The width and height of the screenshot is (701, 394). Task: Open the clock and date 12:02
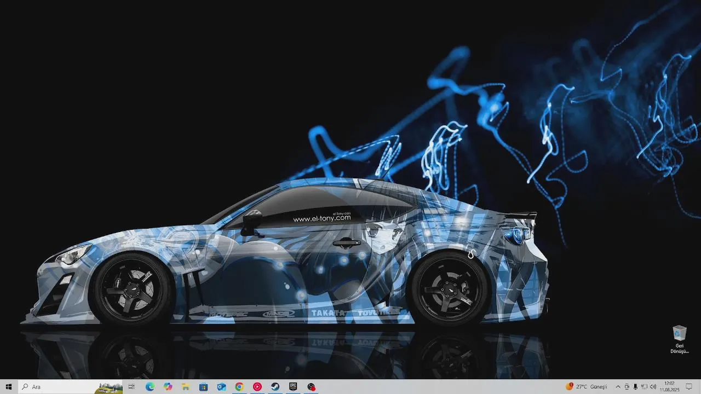(x=669, y=387)
